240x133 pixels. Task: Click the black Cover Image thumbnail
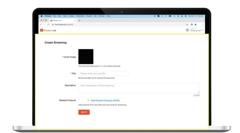(x=86, y=57)
